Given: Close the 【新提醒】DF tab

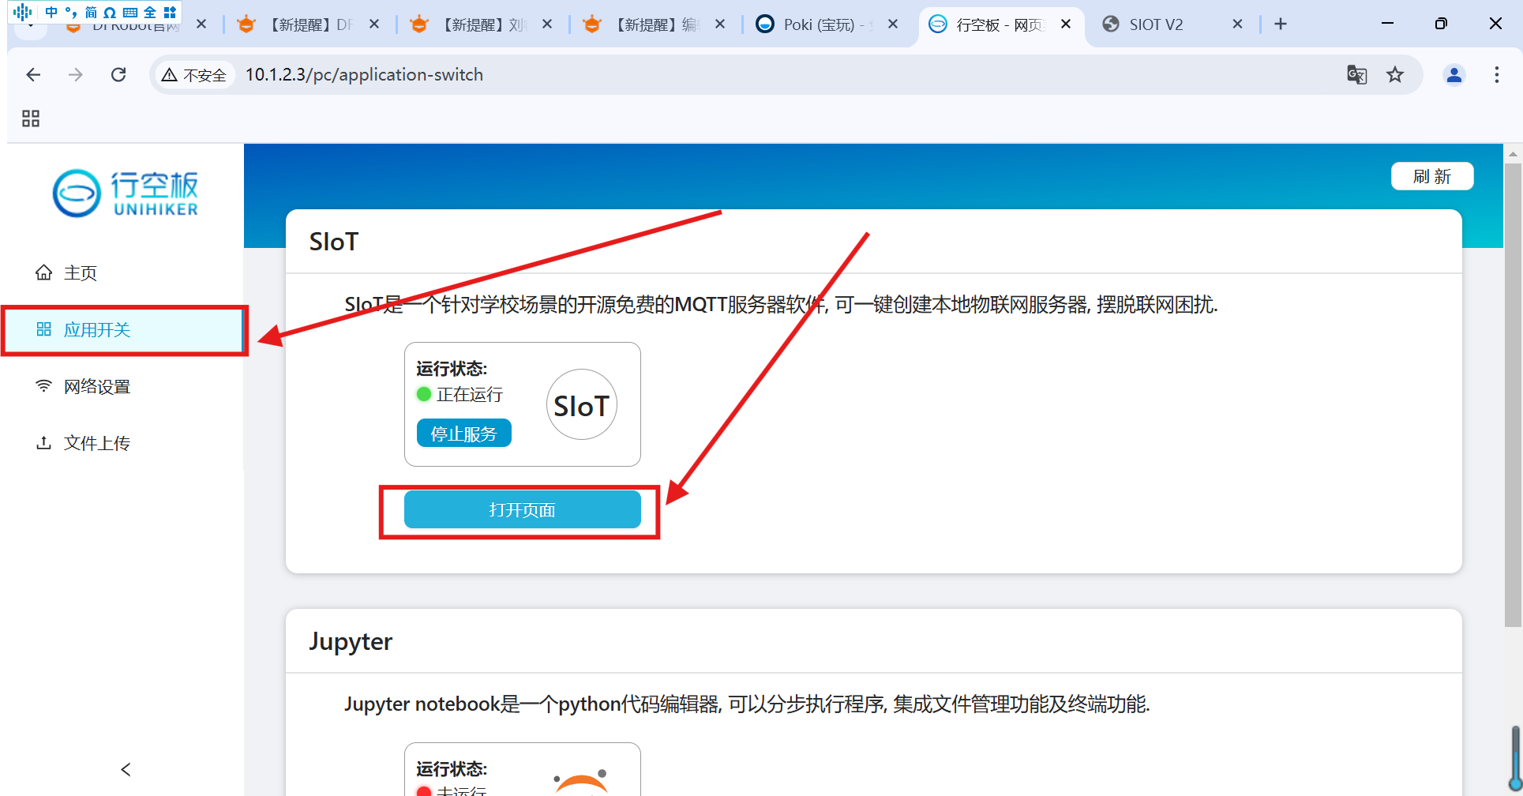Looking at the screenshot, I should click(x=374, y=24).
